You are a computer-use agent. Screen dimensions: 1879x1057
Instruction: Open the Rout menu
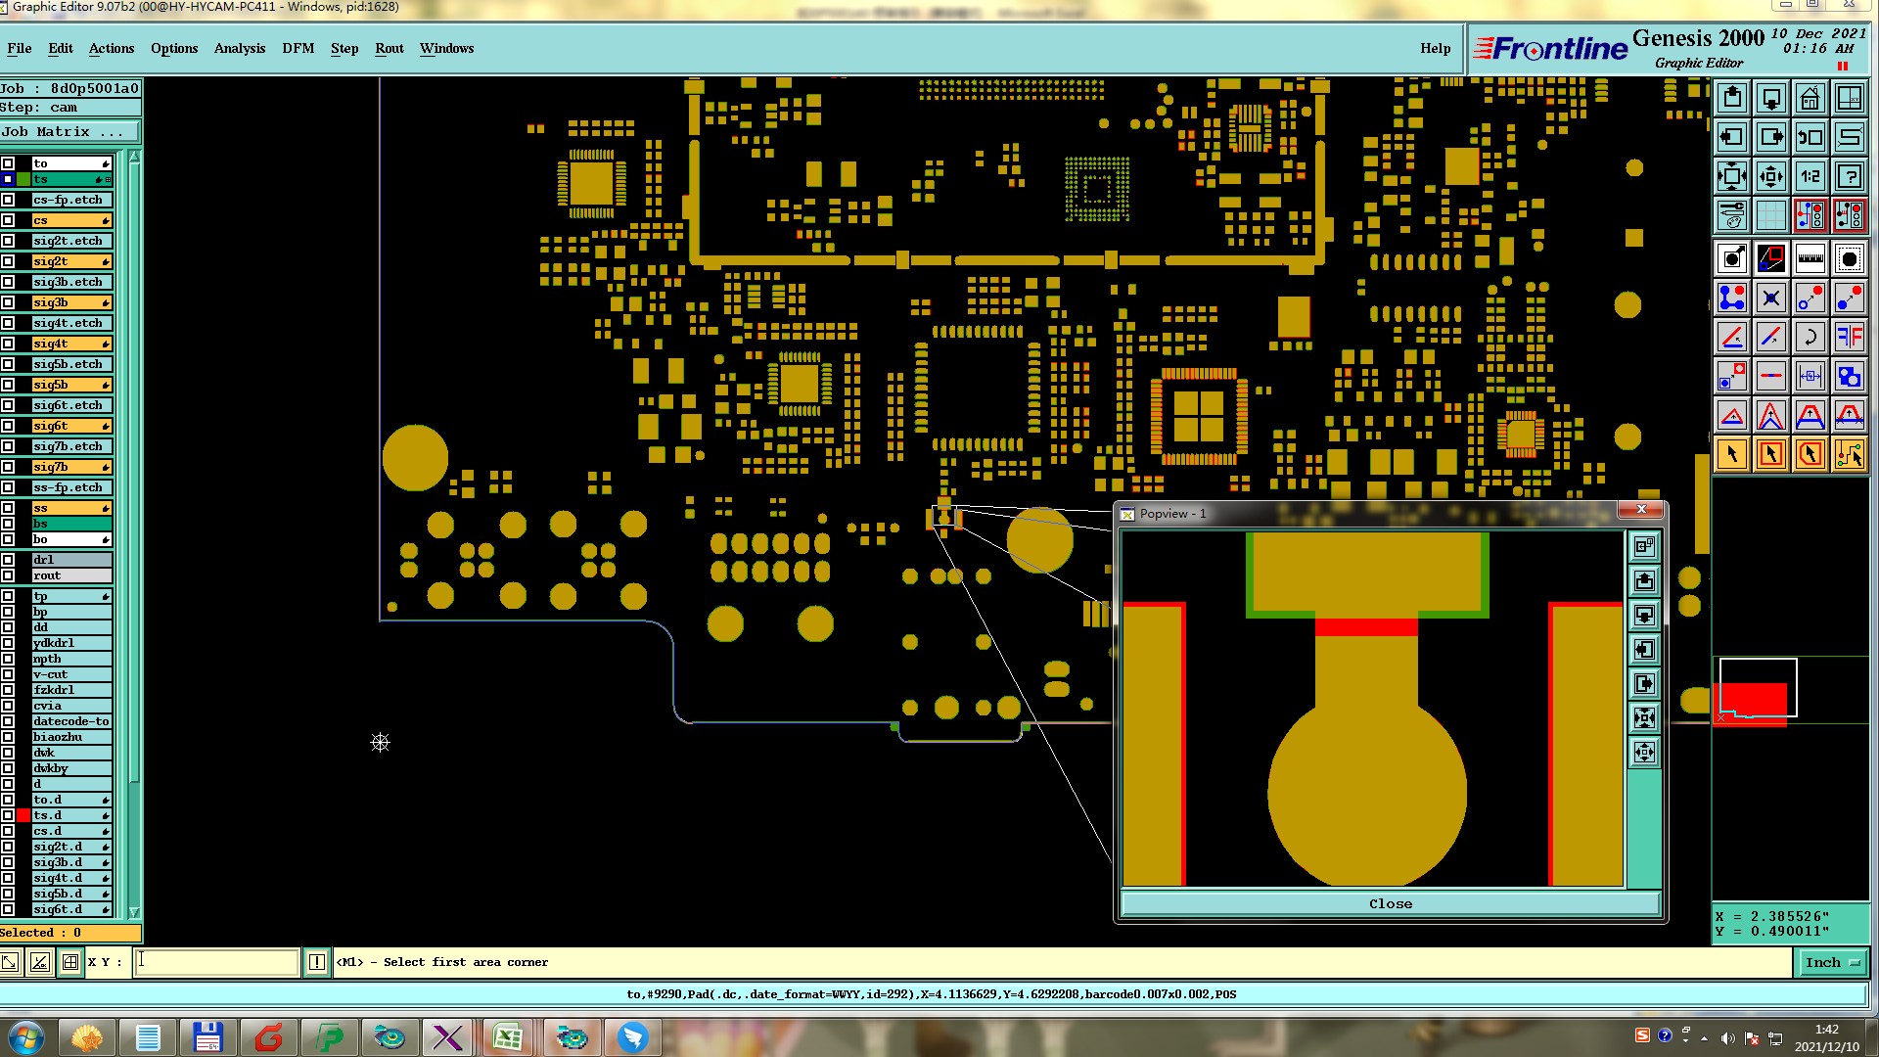[390, 48]
